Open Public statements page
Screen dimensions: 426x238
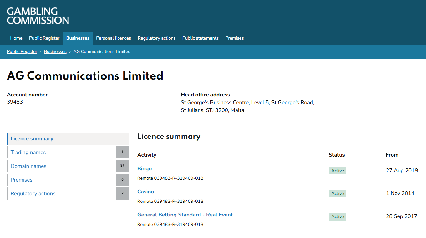[x=200, y=38]
